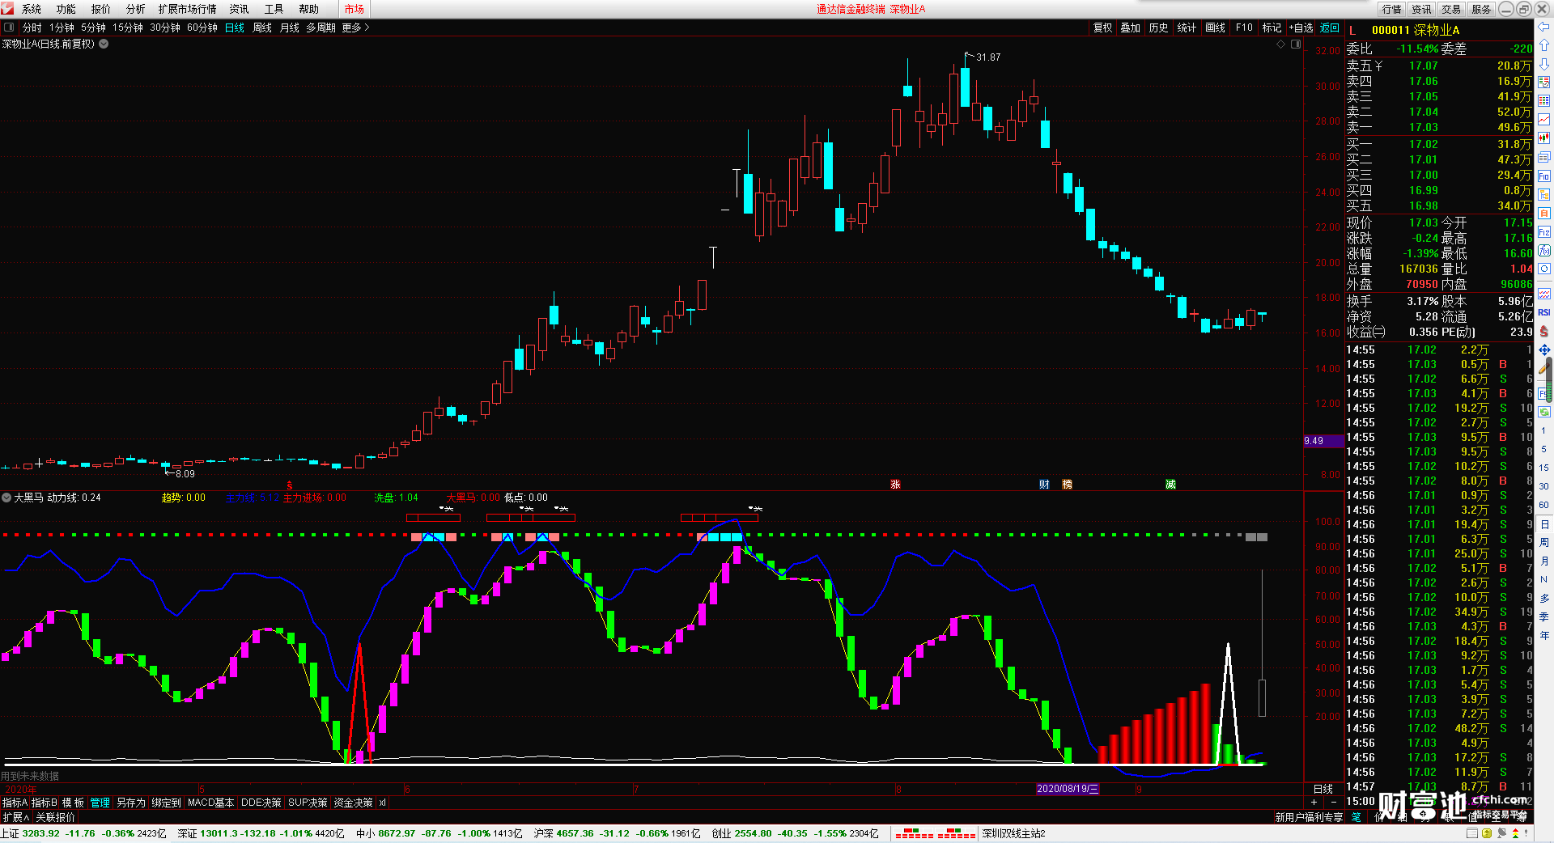The width and height of the screenshot is (1554, 843).
Task: Click the orange 榜 marker on chart
Action: (x=1067, y=485)
